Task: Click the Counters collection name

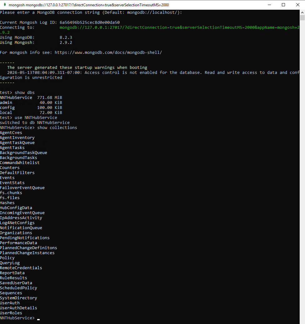Action: point(10,167)
